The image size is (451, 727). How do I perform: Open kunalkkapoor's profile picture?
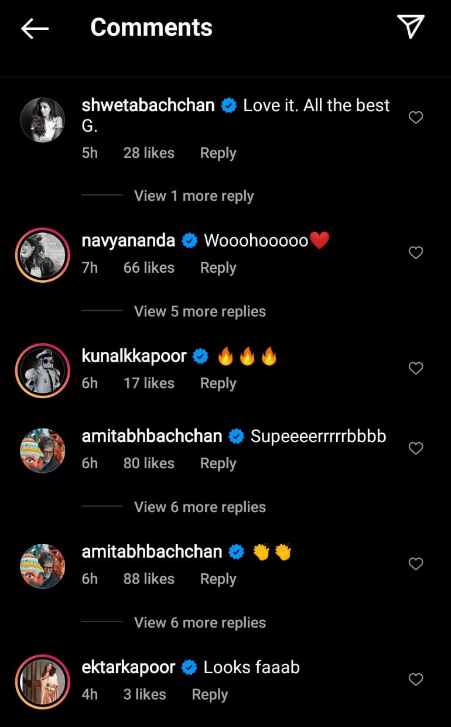(x=43, y=370)
